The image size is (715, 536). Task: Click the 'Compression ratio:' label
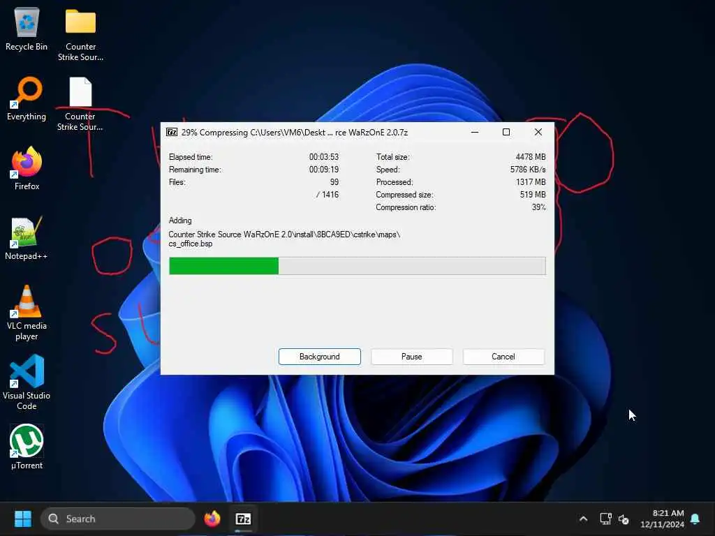coord(406,207)
